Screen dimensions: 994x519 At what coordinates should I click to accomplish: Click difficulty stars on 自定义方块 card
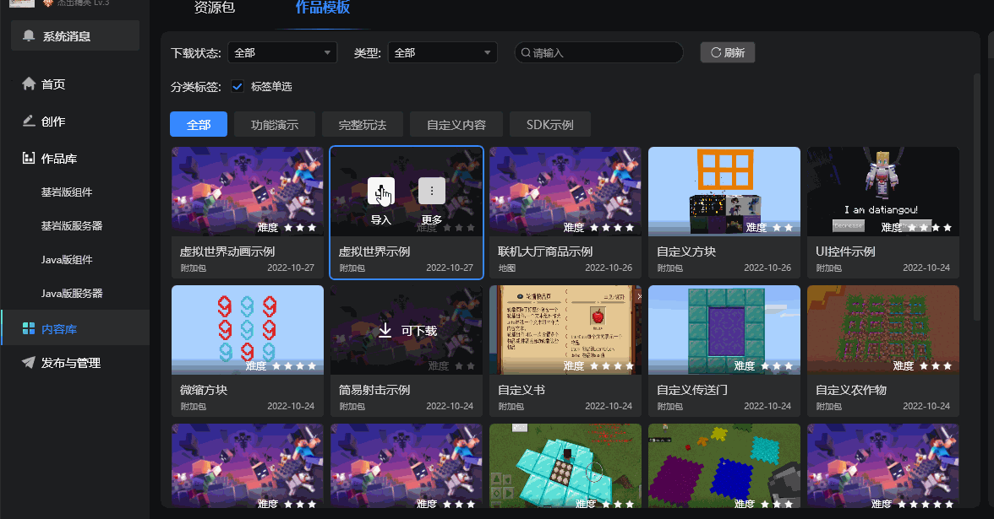783,227
